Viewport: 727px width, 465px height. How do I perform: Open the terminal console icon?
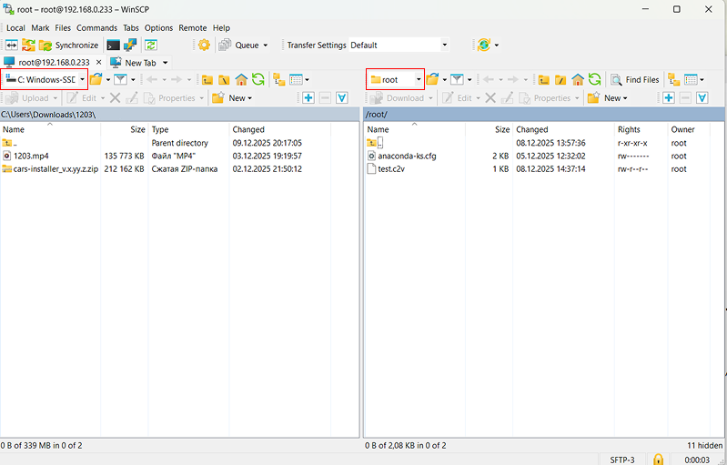coord(113,45)
